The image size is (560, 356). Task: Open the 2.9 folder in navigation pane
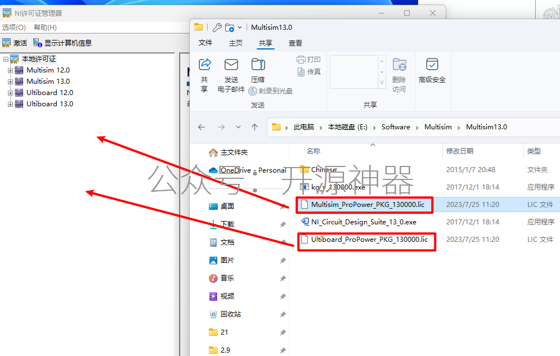tap(219, 350)
